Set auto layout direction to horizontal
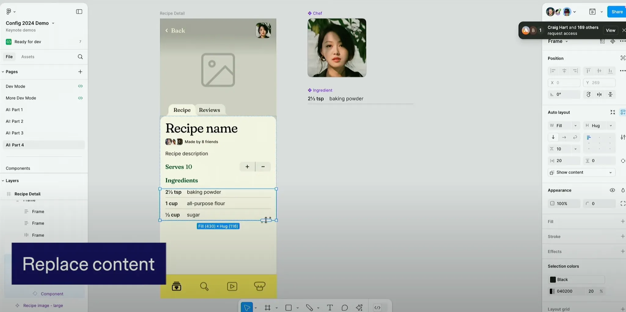This screenshot has width=626, height=312. [x=564, y=137]
